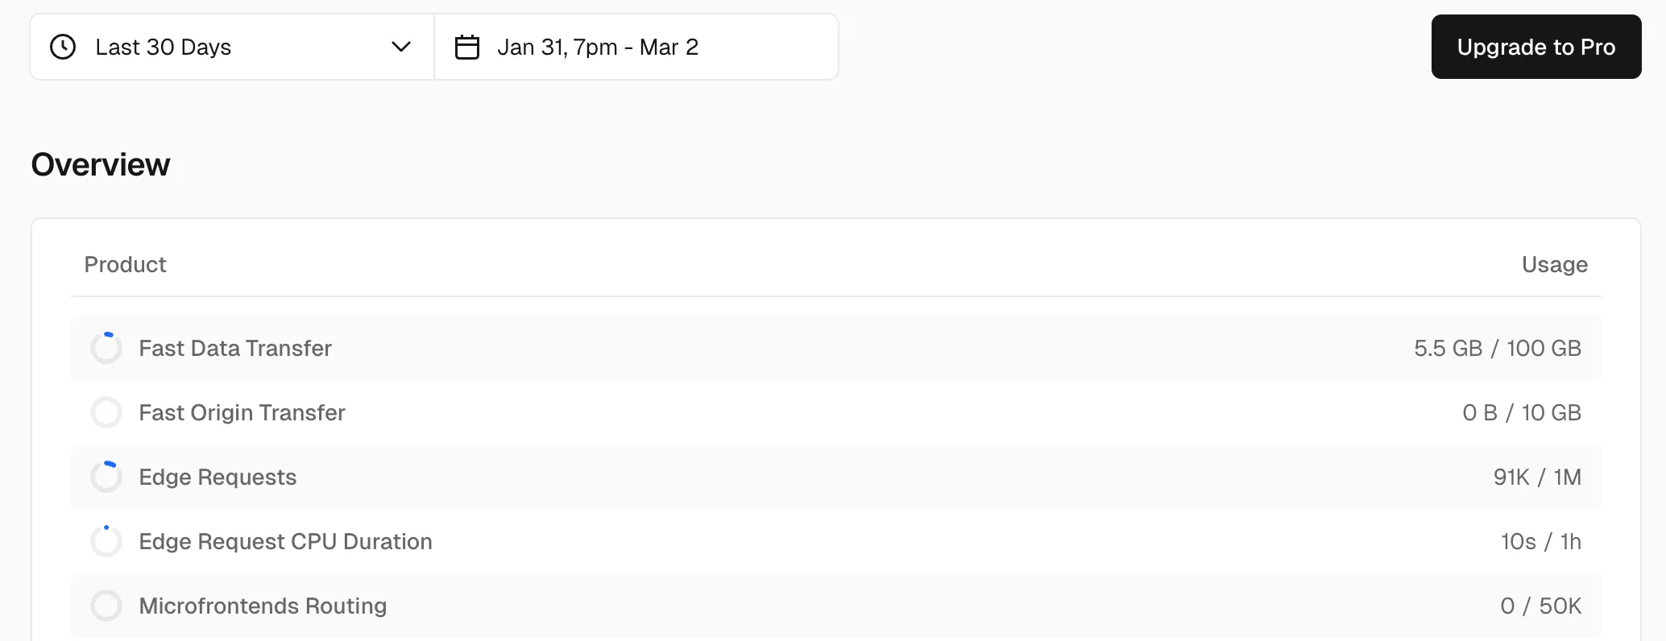Click the 91K / 1M usage value
Screen dimensions: 1666x641
pyautogui.click(x=1536, y=477)
